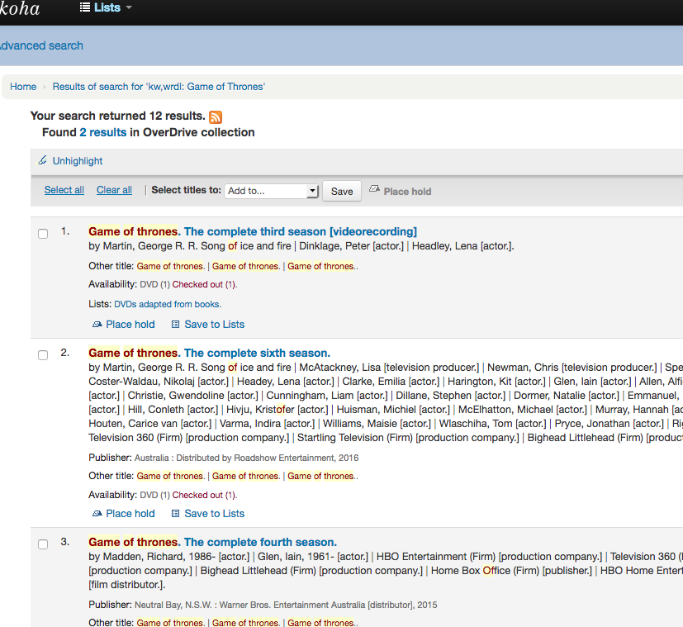
Task: Open the 2 results OverDrive link
Action: (x=103, y=132)
